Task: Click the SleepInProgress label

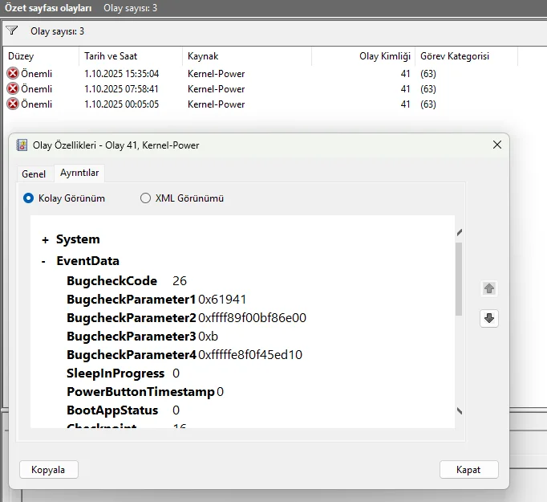Action: point(115,373)
